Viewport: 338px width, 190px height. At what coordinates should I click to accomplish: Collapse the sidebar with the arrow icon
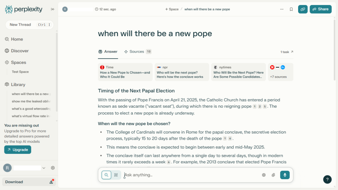[x=53, y=9]
